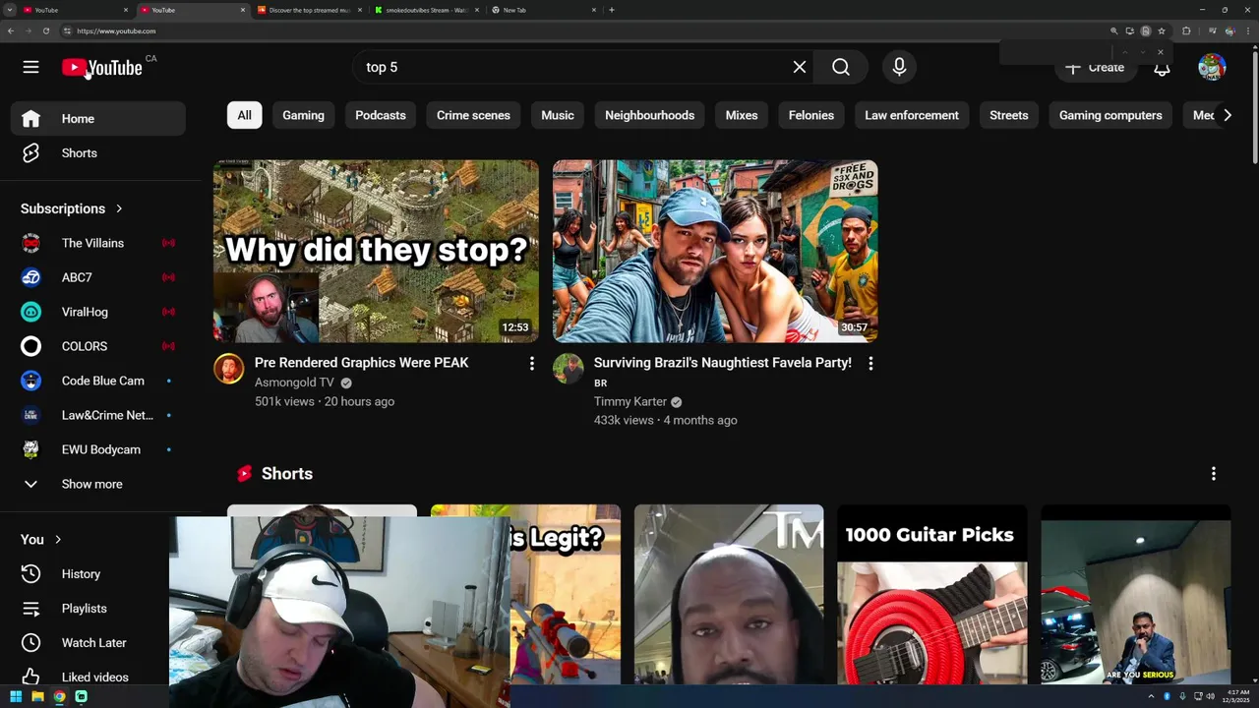This screenshot has width=1259, height=708.
Task: Click the Create button
Action: (1095, 67)
